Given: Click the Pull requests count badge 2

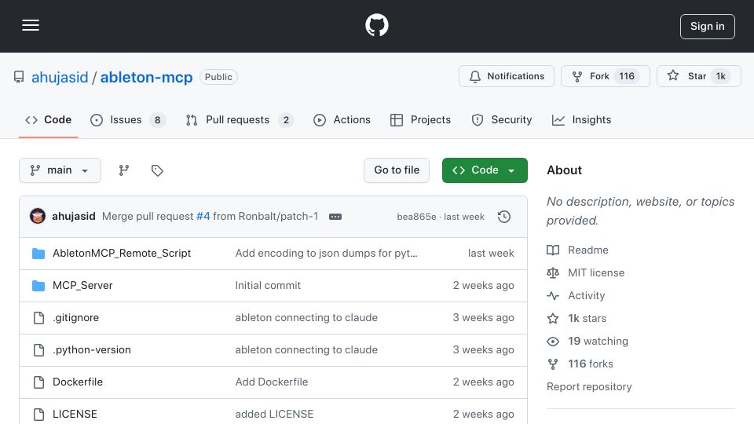Looking at the screenshot, I should 286,119.
